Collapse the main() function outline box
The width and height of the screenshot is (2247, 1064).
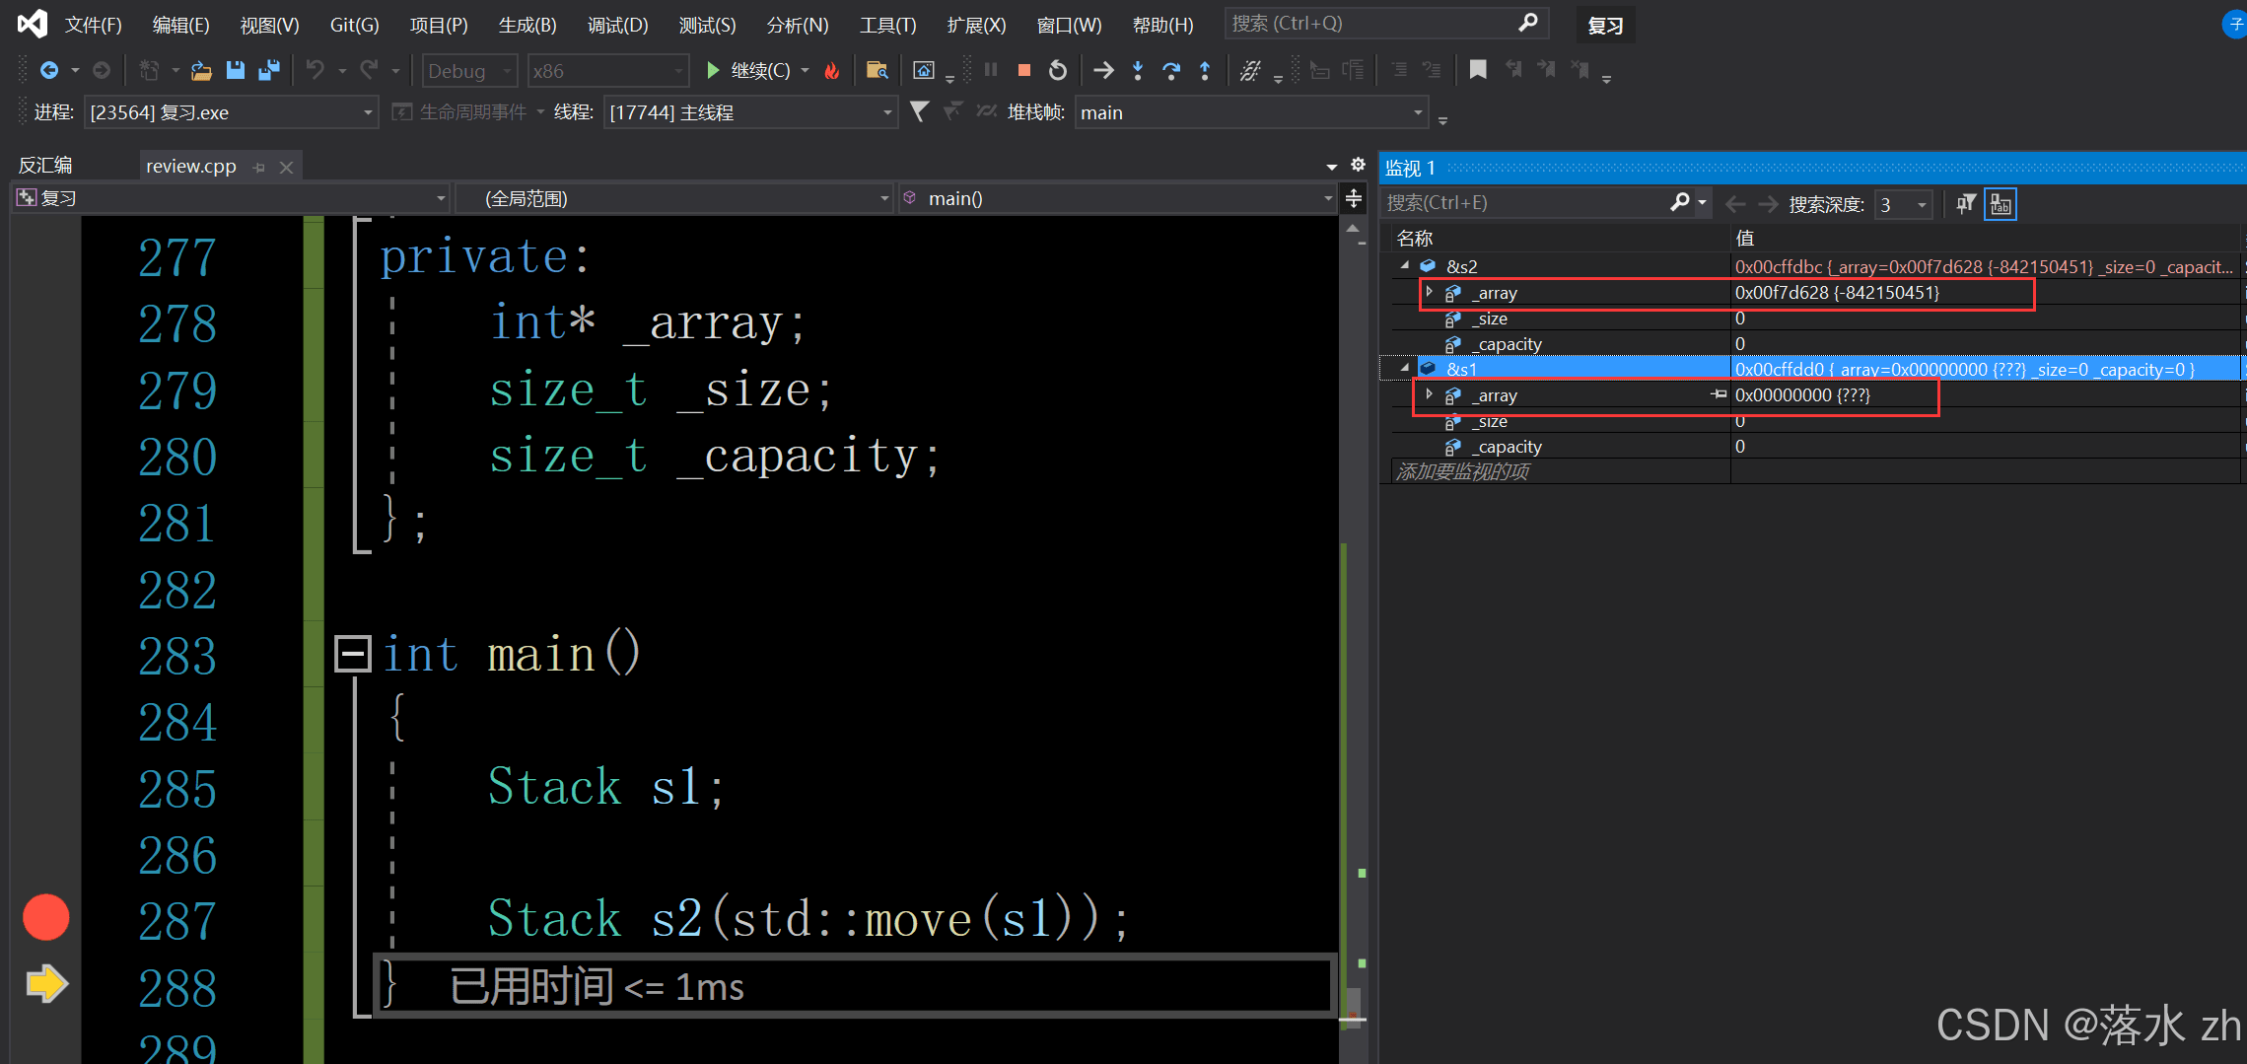[x=352, y=653]
